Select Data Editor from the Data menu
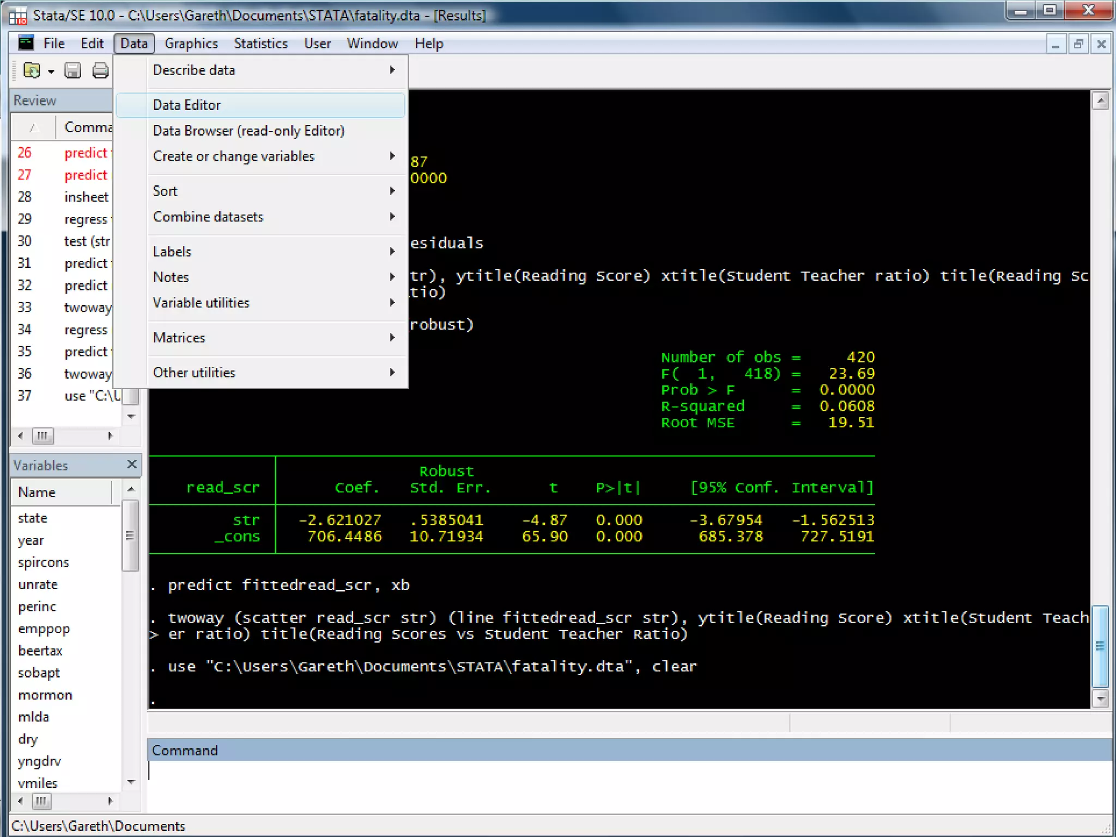The width and height of the screenshot is (1116, 837). click(x=187, y=105)
